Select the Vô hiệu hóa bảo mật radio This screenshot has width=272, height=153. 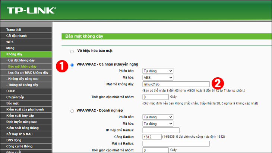tap(72, 51)
